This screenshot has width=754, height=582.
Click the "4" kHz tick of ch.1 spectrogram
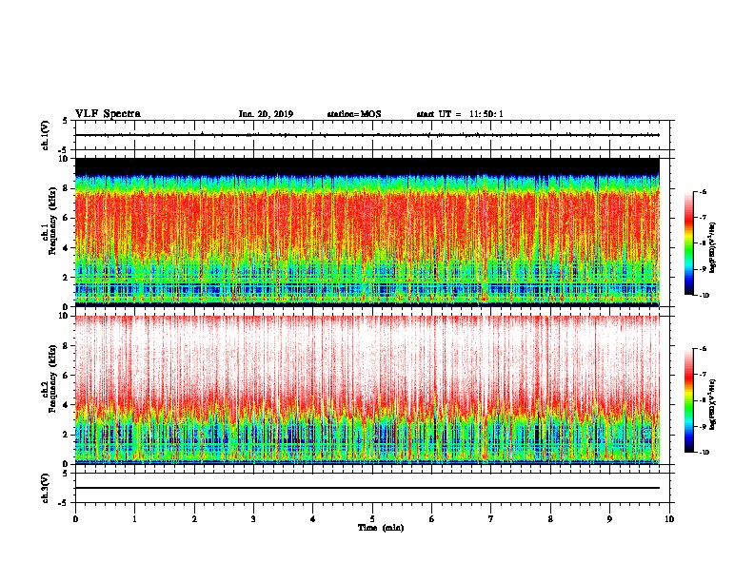click(x=67, y=248)
